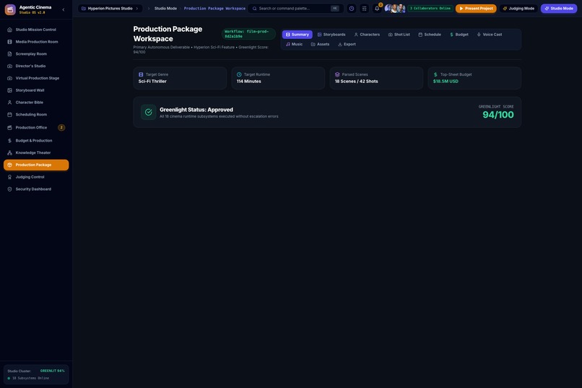Switch to the Music tab
Viewport: 582px width, 388px height.
pyautogui.click(x=295, y=44)
